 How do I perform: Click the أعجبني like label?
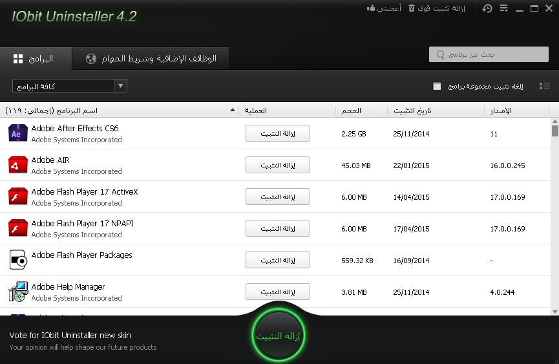pyautogui.click(x=389, y=8)
